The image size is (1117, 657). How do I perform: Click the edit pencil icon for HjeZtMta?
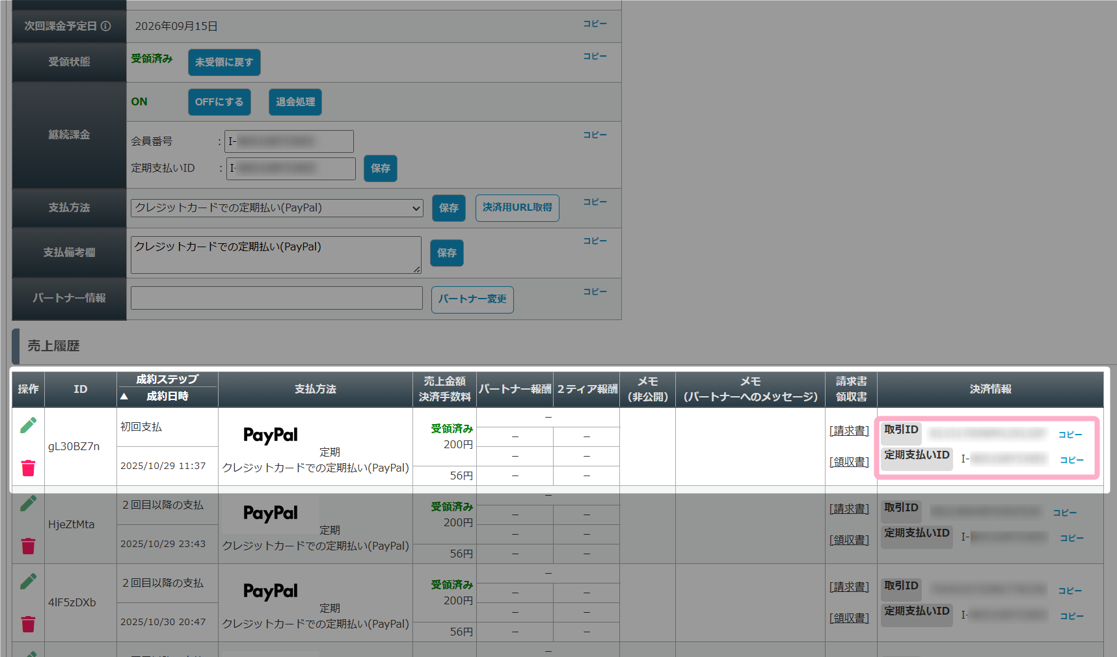click(28, 503)
